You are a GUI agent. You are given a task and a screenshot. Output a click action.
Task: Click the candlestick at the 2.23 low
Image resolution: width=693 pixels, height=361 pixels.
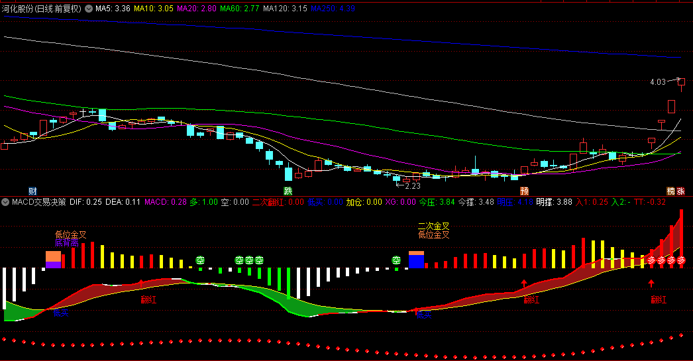[396, 179]
